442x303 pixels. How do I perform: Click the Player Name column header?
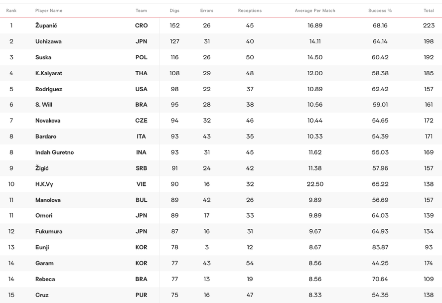tap(49, 10)
